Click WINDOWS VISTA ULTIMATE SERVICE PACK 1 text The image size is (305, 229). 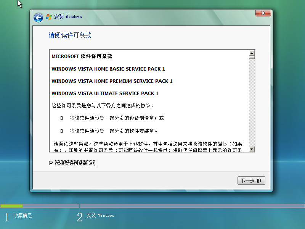(105, 94)
